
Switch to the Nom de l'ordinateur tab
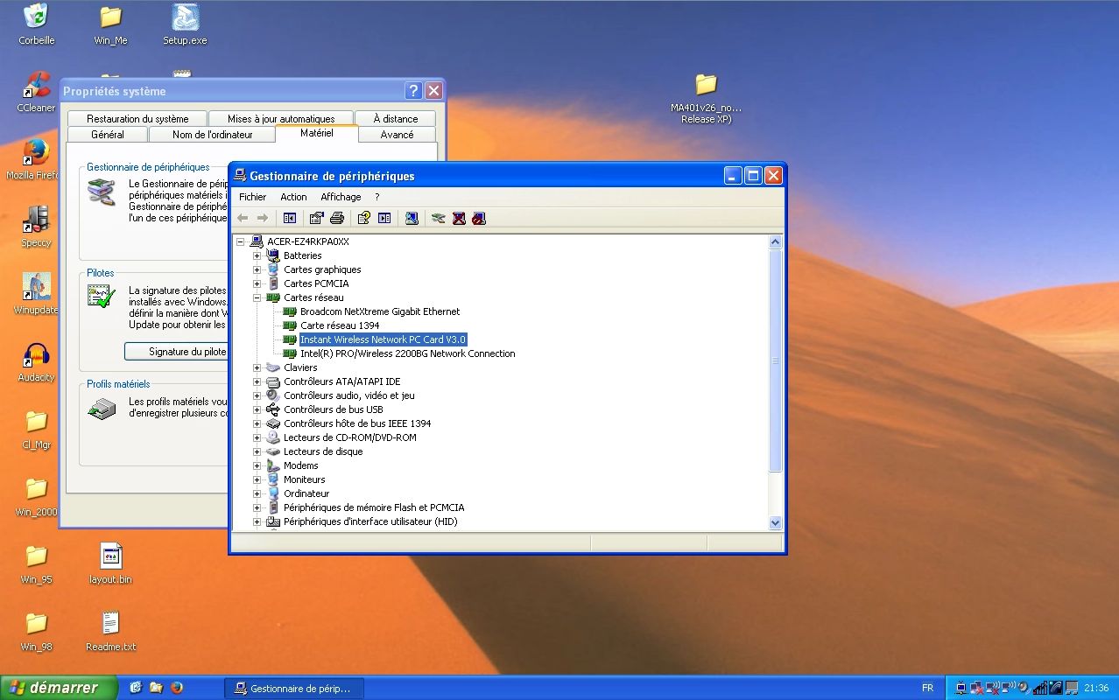[213, 135]
